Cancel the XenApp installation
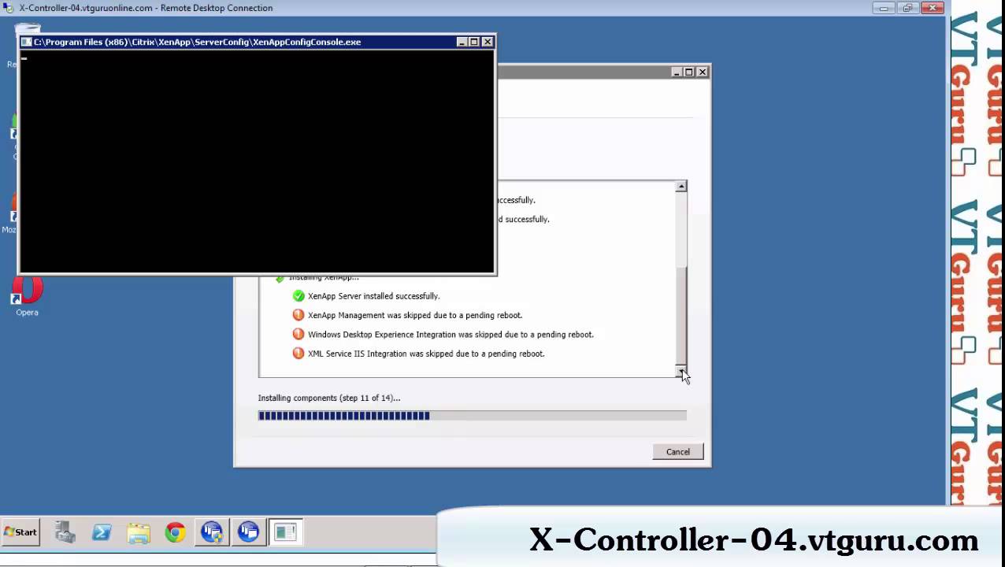Viewport: 1005px width, 567px height. [x=677, y=452]
